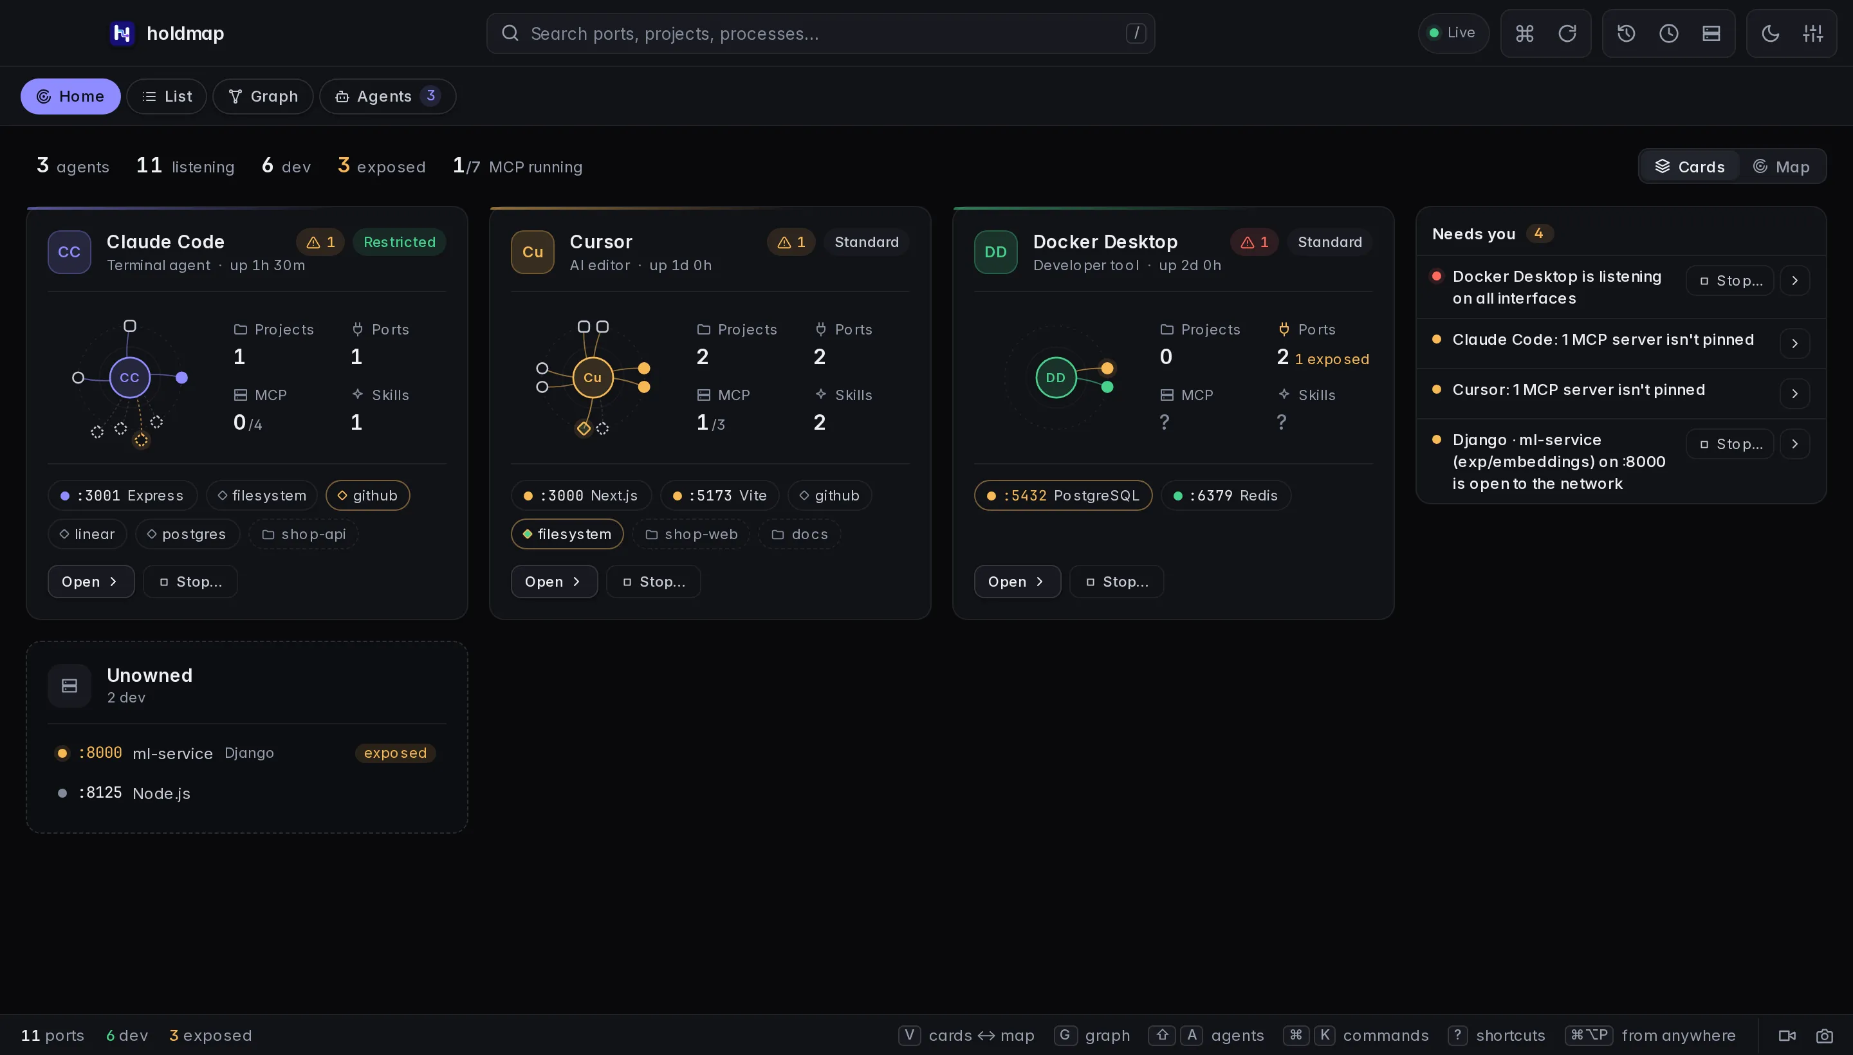This screenshot has width=1853, height=1055.
Task: Click the holdmap logo icon
Action: tap(122, 33)
